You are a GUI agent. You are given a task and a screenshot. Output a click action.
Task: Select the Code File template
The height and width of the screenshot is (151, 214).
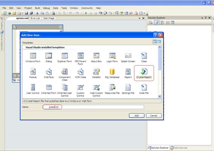point(144,89)
